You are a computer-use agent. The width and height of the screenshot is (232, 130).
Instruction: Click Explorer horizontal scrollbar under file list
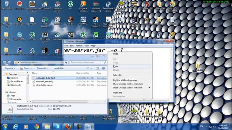pyautogui.click(x=60, y=102)
